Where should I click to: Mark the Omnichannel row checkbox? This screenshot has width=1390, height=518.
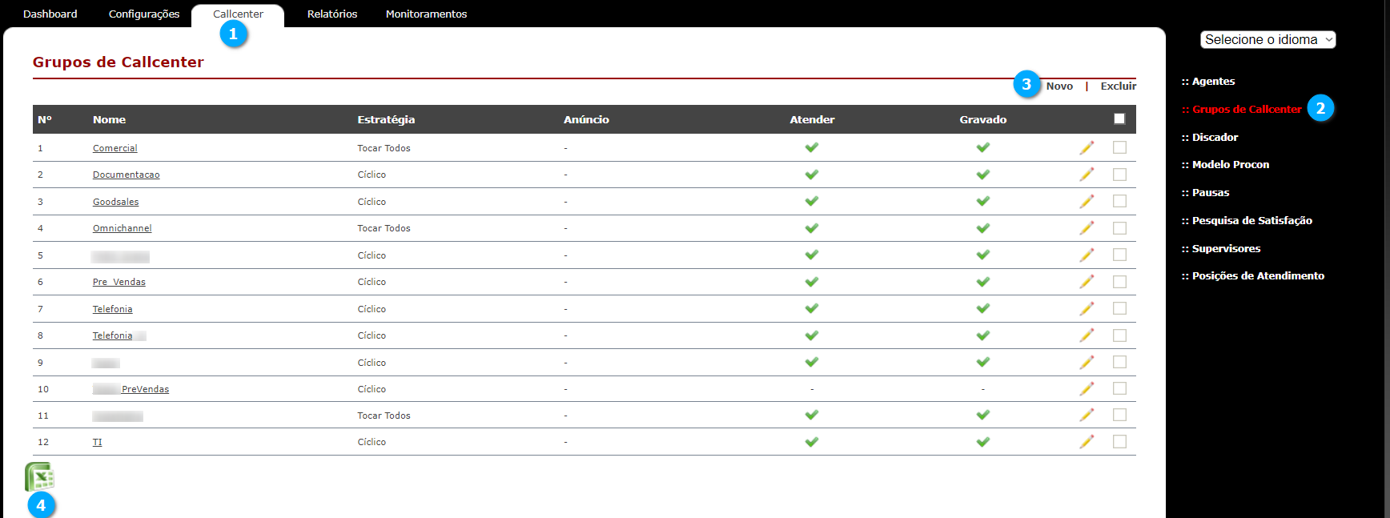(1119, 228)
